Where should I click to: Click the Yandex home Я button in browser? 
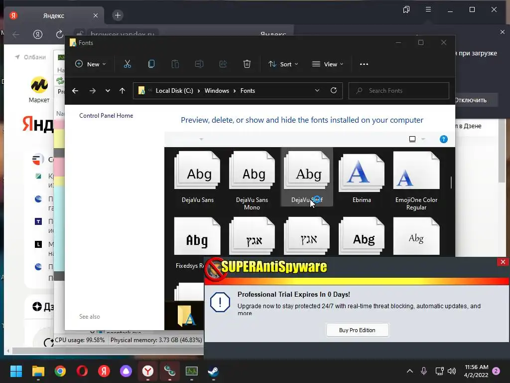38,34
